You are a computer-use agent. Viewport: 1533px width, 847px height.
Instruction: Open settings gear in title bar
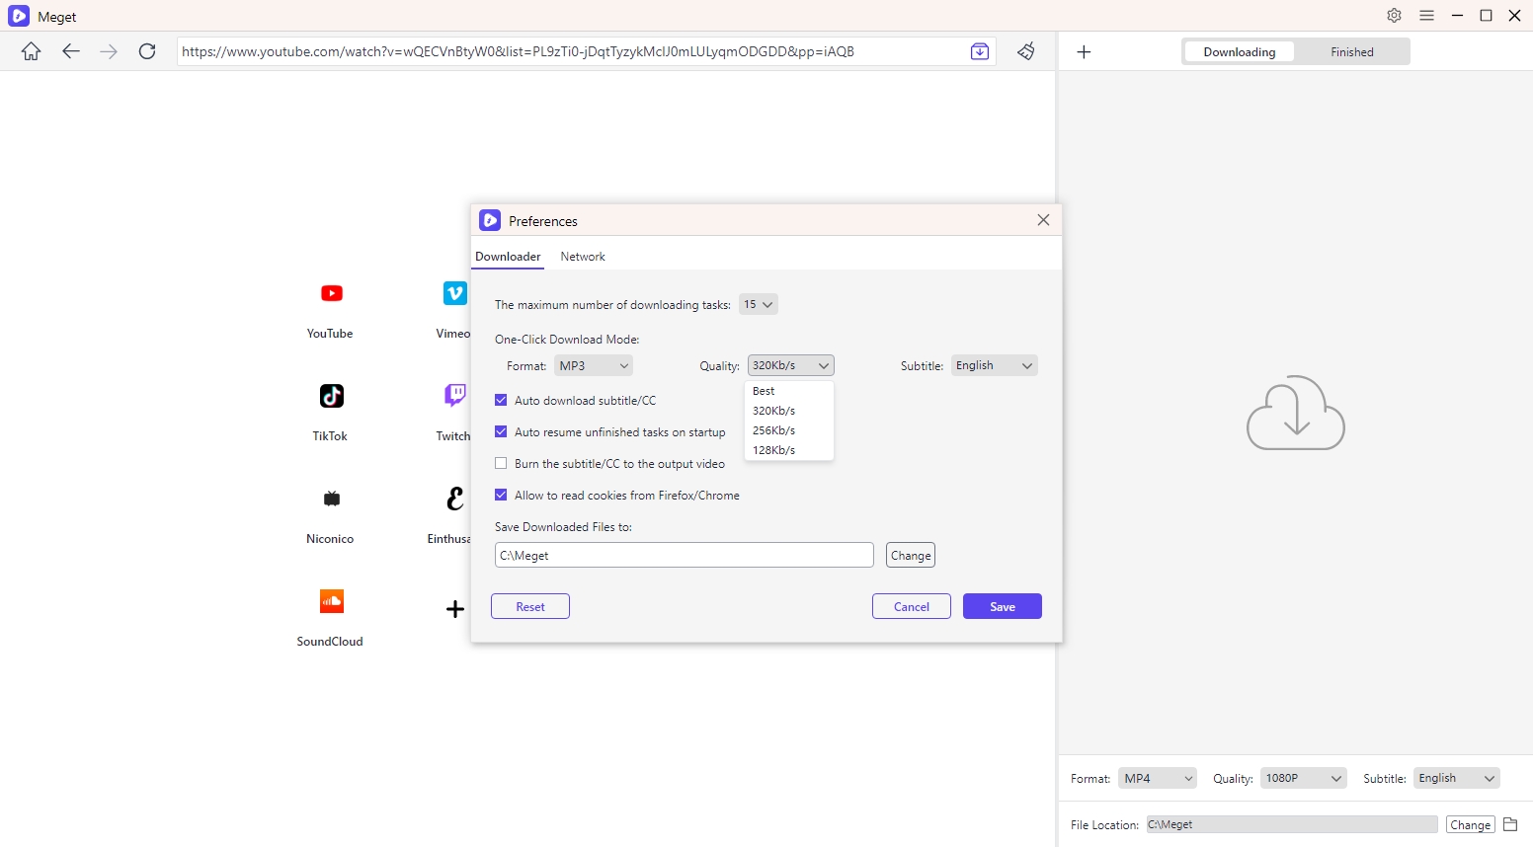pos(1394,16)
